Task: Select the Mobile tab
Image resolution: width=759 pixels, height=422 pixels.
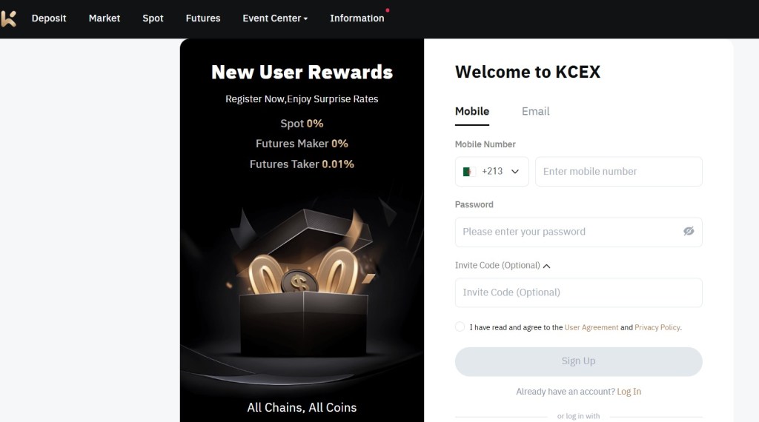Action: coord(472,112)
